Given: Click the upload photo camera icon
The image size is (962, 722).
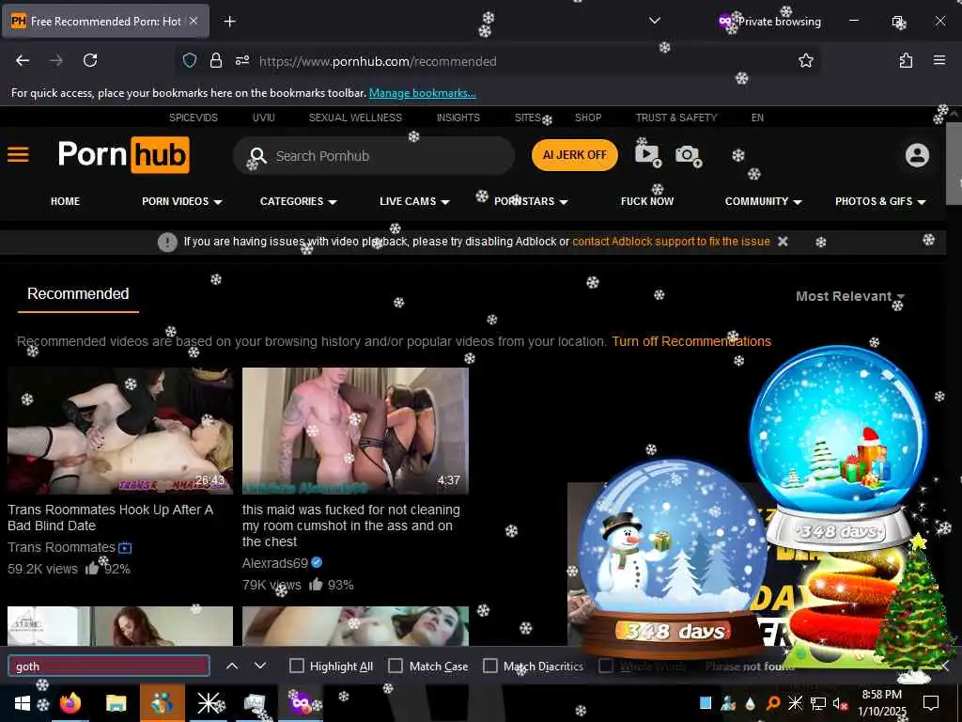Looking at the screenshot, I should pos(688,155).
